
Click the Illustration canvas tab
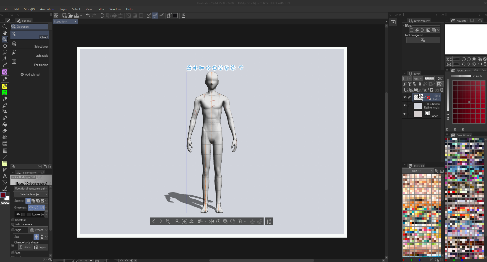[60, 22]
